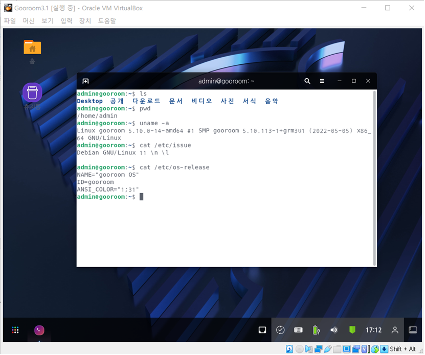Viewport: 425px width, 355px height.
Task: Click the ANSI_COLOR="1;31" line
Action: [x=108, y=190]
